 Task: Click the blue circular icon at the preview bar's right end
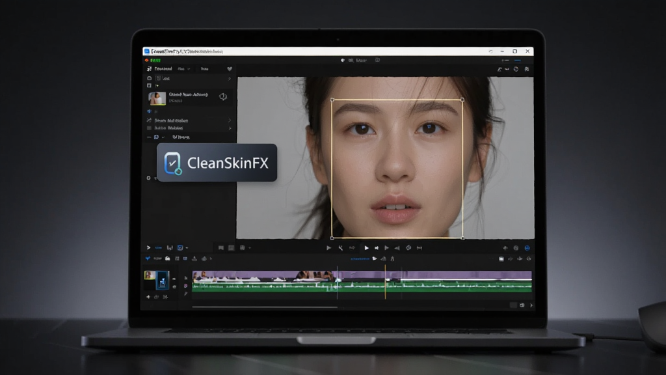(527, 248)
